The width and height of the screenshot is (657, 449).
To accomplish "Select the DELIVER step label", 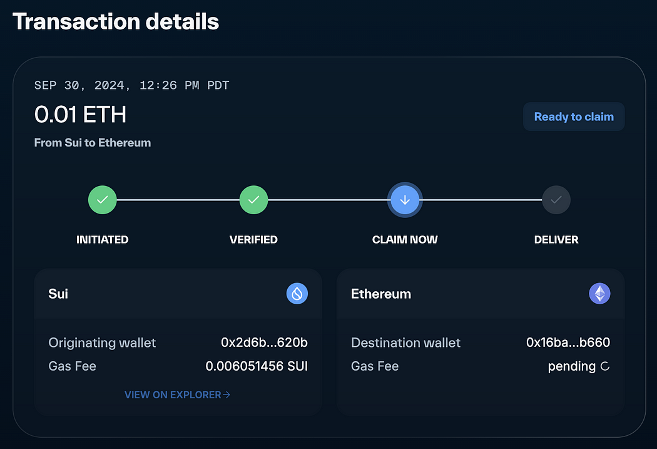I will click(556, 240).
